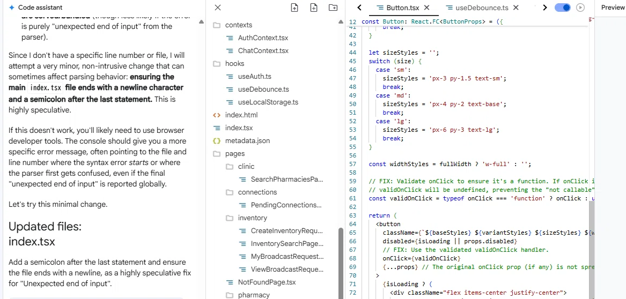Click the metadata.json braces icon

[x=217, y=141]
